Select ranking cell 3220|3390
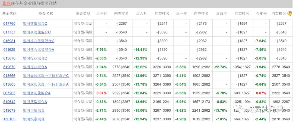 pos(162,67)
